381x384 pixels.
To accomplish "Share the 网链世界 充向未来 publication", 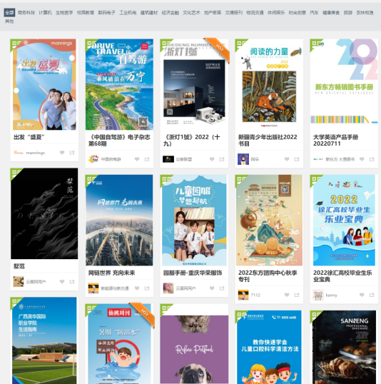I will tap(147, 288).
